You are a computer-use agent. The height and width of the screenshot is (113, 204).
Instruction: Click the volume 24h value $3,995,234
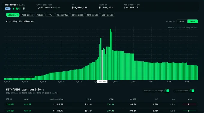[x=106, y=8]
